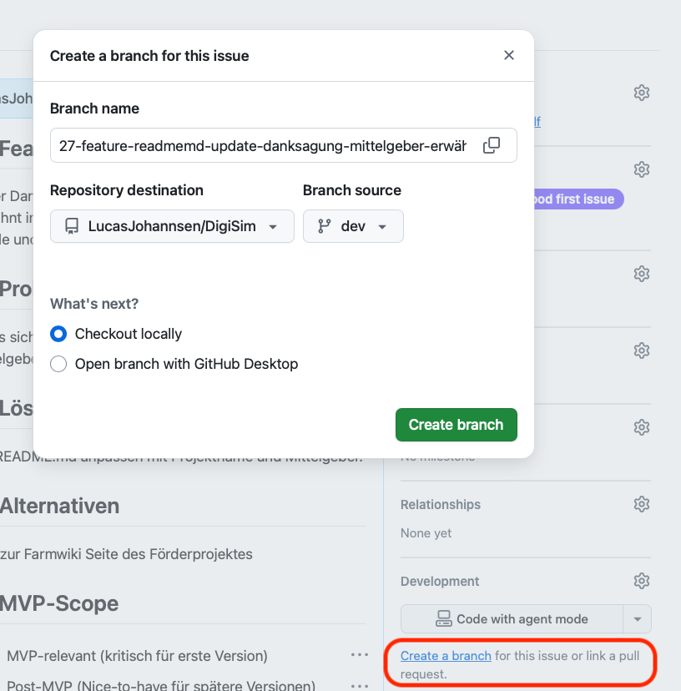Screen dimensions: 681x691
Task: Follow the 'Create a branch' link
Action: tap(446, 656)
